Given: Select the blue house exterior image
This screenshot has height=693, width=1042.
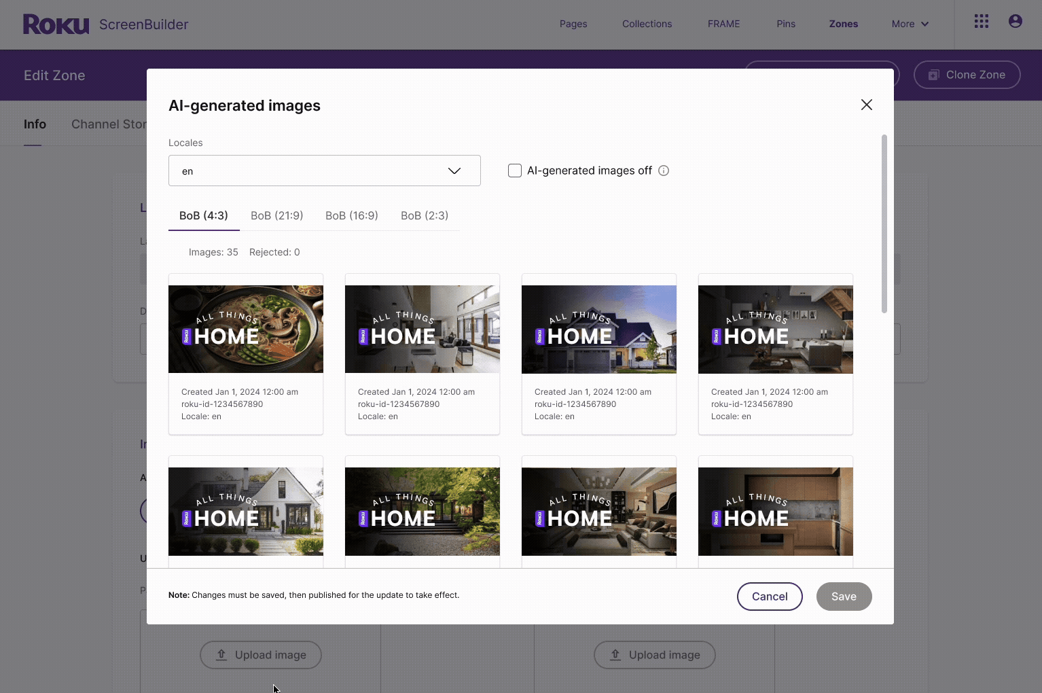Looking at the screenshot, I should click(599, 329).
